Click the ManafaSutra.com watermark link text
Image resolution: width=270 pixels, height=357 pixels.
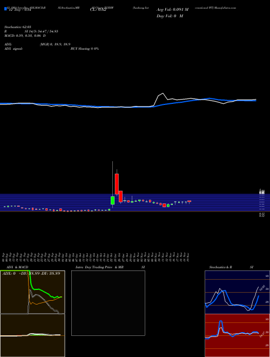click(224, 8)
